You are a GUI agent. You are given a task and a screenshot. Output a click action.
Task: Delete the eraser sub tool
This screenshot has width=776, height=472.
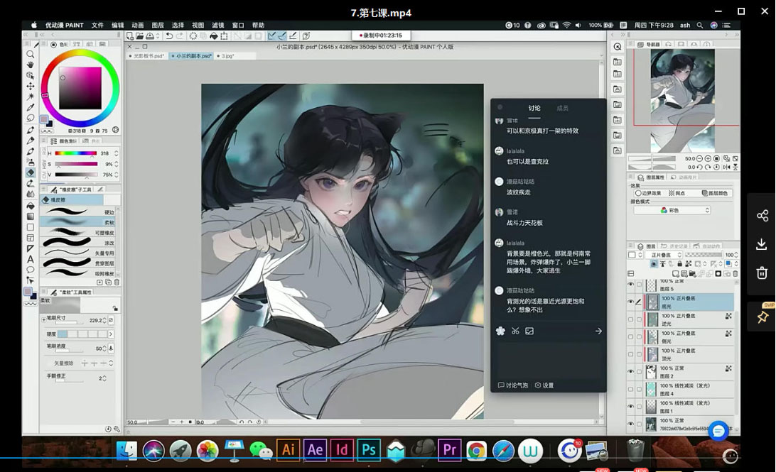117,282
